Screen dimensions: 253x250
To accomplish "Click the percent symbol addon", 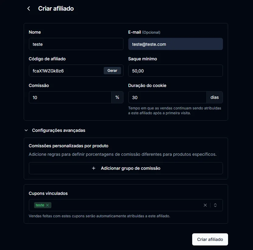I will (x=117, y=98).
